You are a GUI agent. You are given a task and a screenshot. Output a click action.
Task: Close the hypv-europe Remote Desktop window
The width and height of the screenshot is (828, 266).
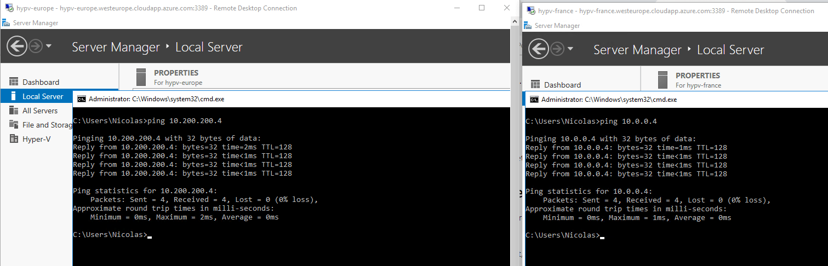pos(506,8)
